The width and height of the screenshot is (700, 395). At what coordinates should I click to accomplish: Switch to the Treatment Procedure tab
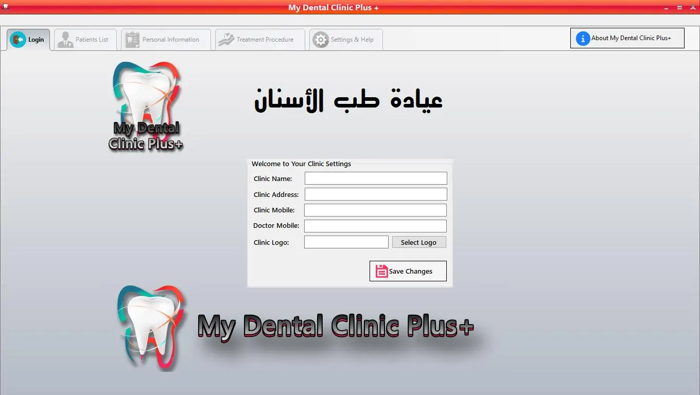[260, 40]
